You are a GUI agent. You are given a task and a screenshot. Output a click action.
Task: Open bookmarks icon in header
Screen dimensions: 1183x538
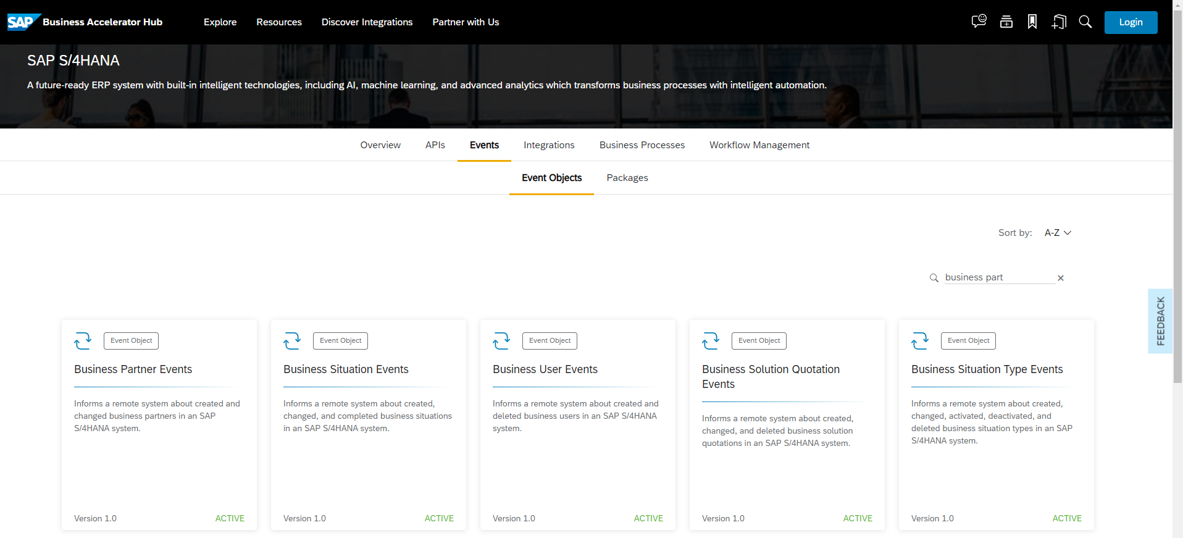[1032, 22]
